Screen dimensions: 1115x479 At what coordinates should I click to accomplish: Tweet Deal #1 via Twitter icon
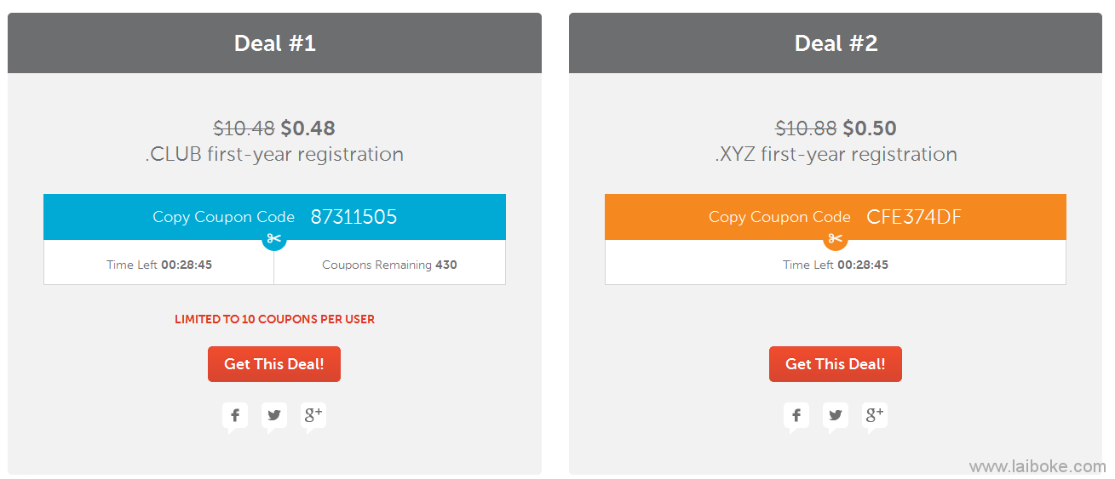[x=274, y=416]
